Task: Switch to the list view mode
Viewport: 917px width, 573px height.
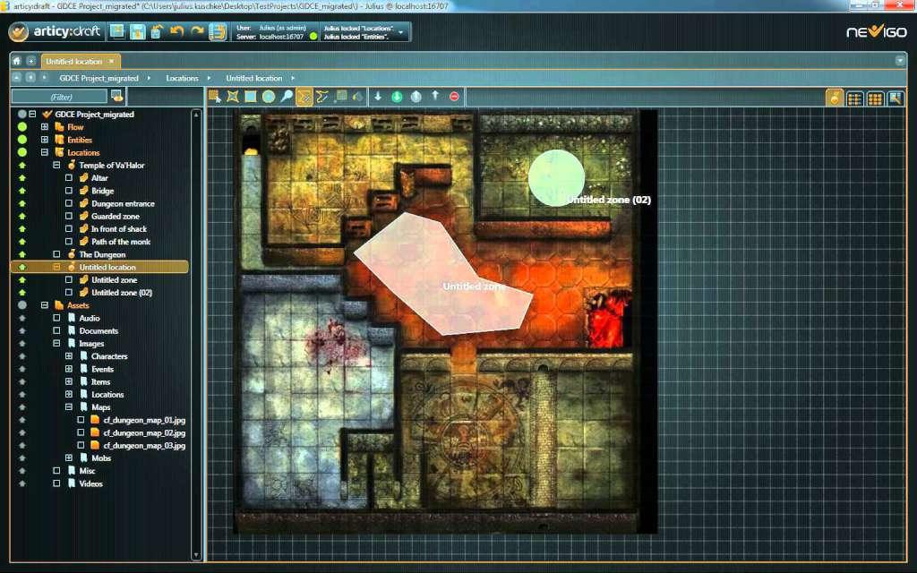Action: [854, 98]
